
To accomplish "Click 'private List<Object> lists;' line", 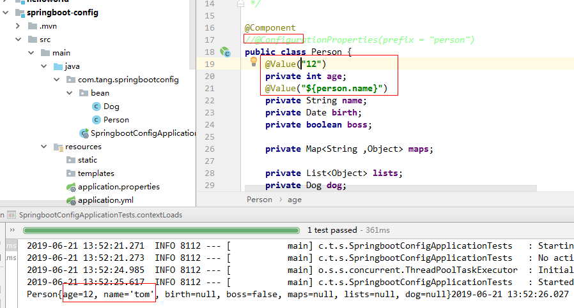I will point(334,173).
